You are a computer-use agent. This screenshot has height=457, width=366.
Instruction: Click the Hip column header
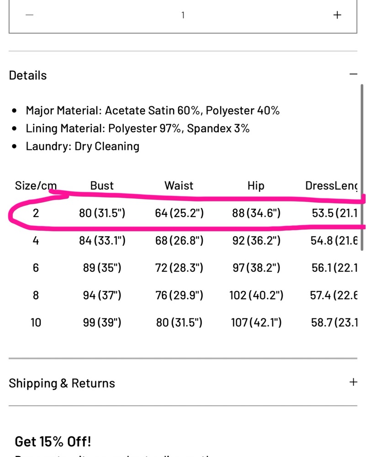coord(256,186)
